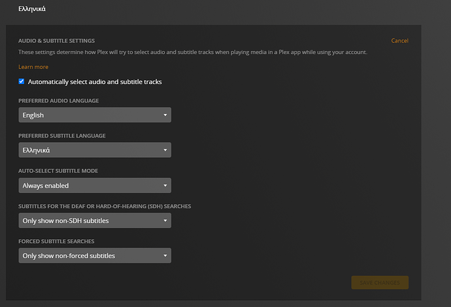Image resolution: width=451 pixels, height=307 pixels.
Task: Open the Learn more link
Action: [x=33, y=67]
